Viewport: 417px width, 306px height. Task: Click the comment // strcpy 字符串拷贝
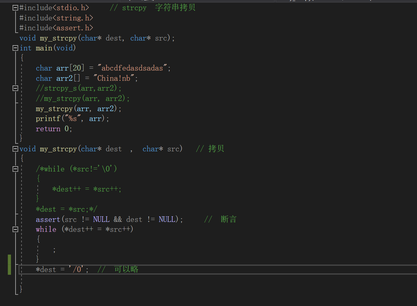(x=152, y=8)
